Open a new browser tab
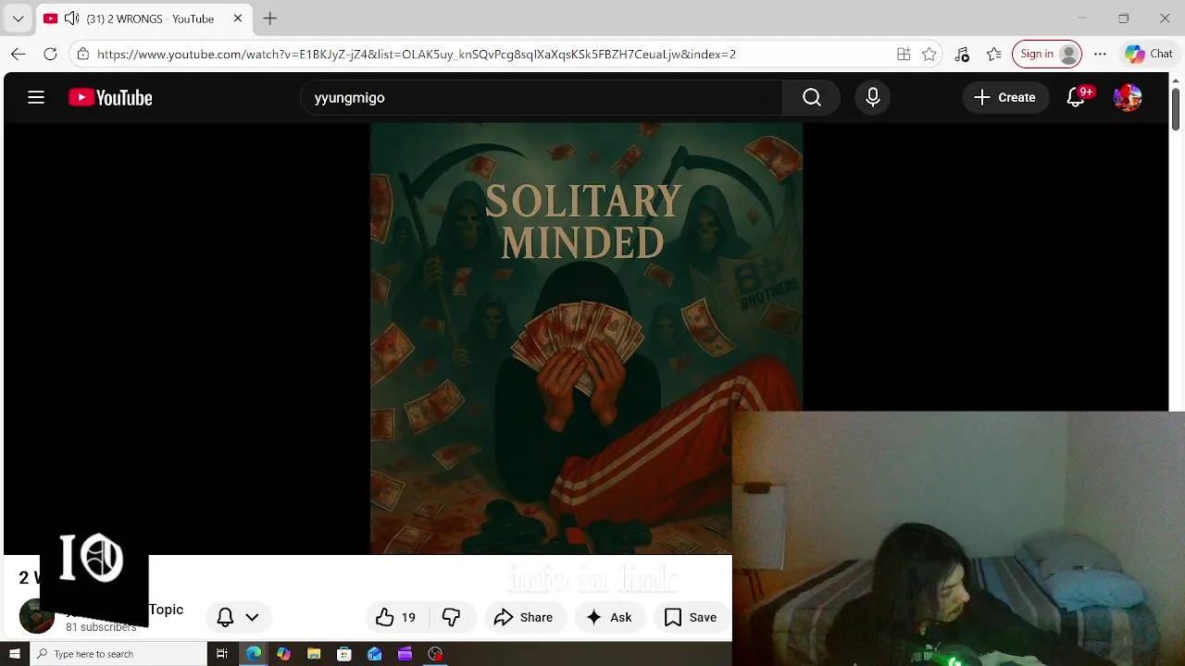Screen dimensions: 1185x666 269,18
